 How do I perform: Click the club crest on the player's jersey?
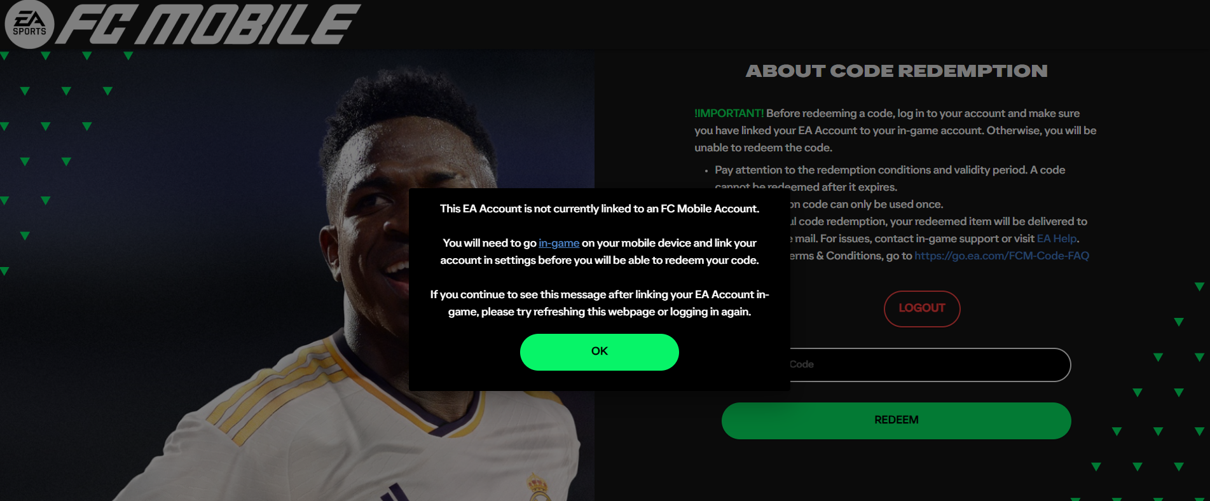(538, 485)
